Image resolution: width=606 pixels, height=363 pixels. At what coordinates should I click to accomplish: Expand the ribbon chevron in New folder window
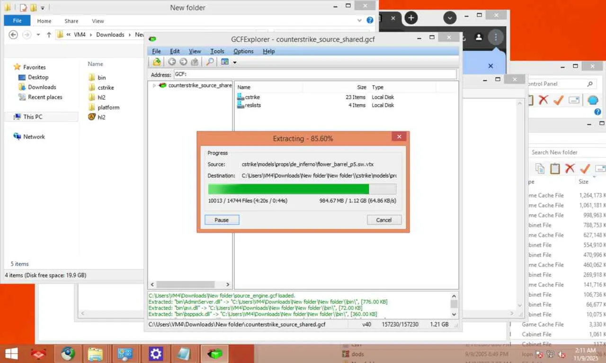(359, 21)
